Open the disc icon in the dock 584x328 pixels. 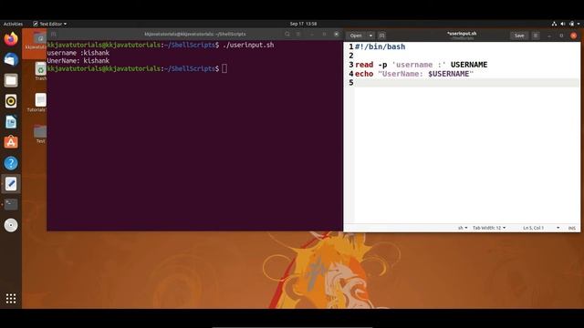coord(11,225)
